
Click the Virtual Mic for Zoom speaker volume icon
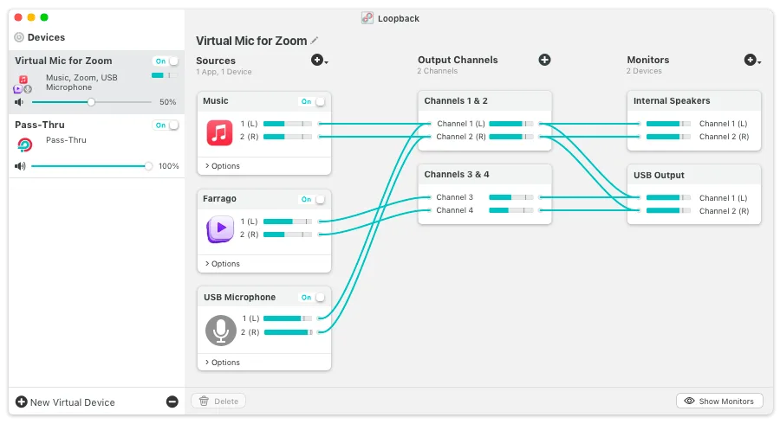pyautogui.click(x=19, y=102)
